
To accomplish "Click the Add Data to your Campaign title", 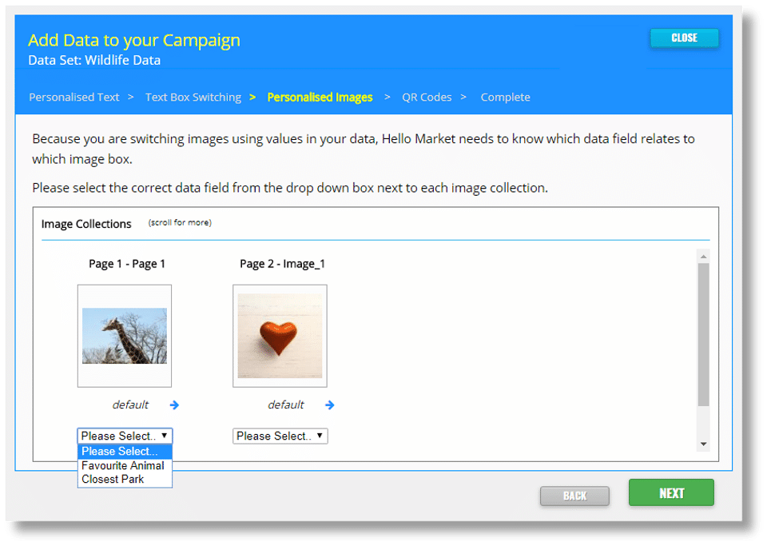I will click(x=134, y=40).
